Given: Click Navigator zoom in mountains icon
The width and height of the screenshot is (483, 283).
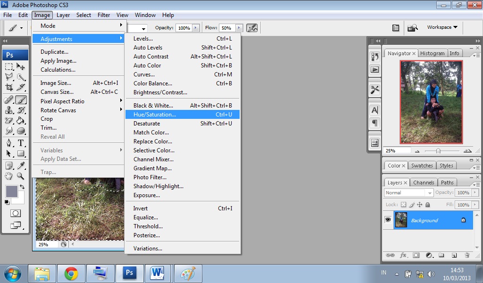Looking at the screenshot, I should click(467, 151).
